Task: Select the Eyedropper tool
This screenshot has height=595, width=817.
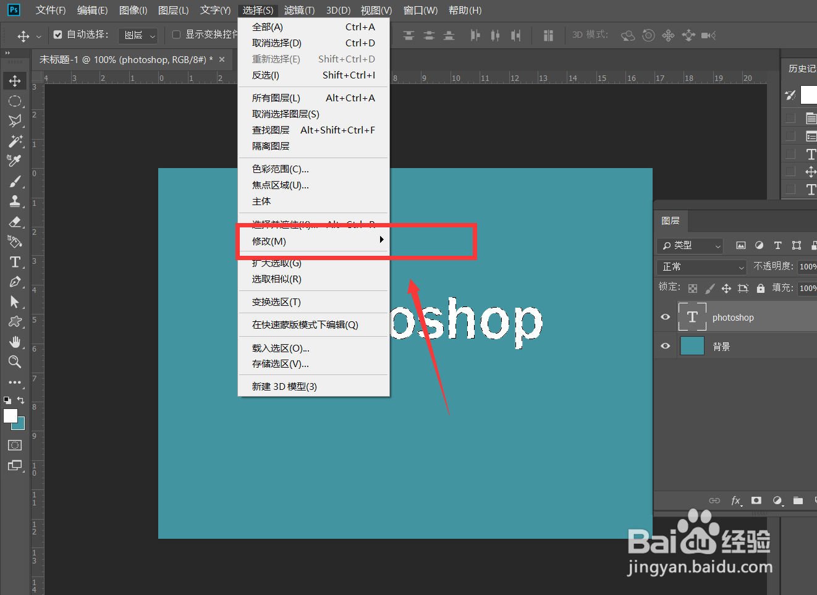Action: pos(15,161)
